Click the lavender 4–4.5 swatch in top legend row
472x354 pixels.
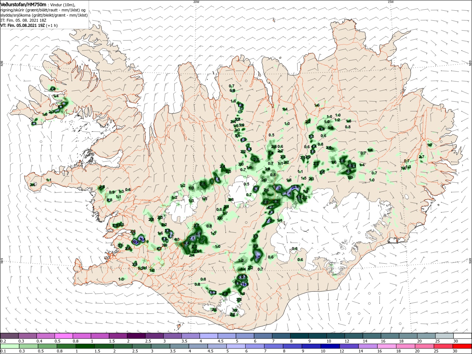(x=209, y=336)
